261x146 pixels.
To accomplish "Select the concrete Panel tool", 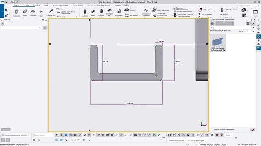I will pyautogui.click(x=101, y=13).
